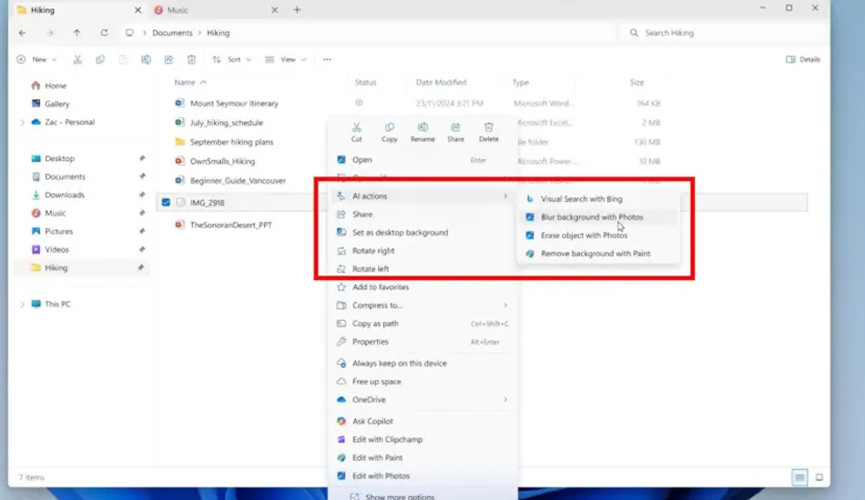Choose Copy as path
The width and height of the screenshot is (865, 500).
coord(422,324)
